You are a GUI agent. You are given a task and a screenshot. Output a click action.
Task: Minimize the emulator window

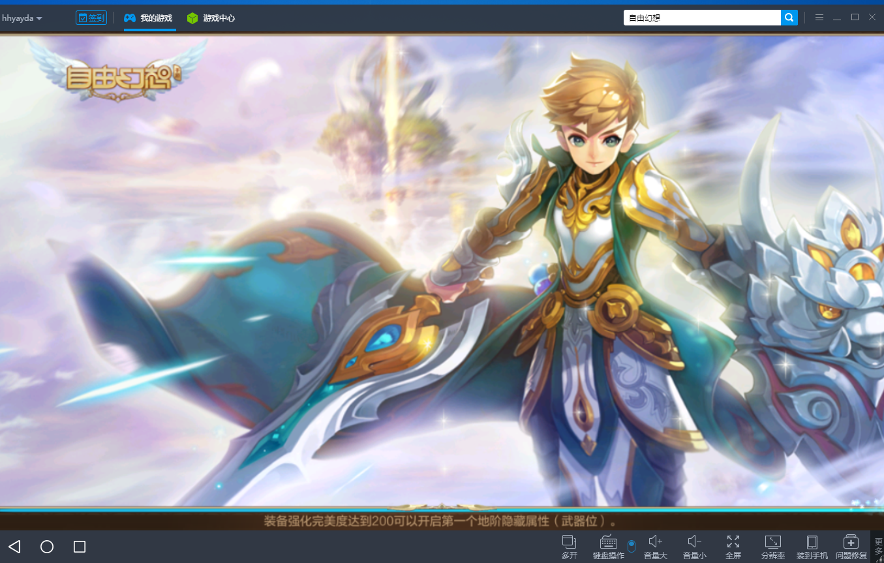pyautogui.click(x=837, y=18)
